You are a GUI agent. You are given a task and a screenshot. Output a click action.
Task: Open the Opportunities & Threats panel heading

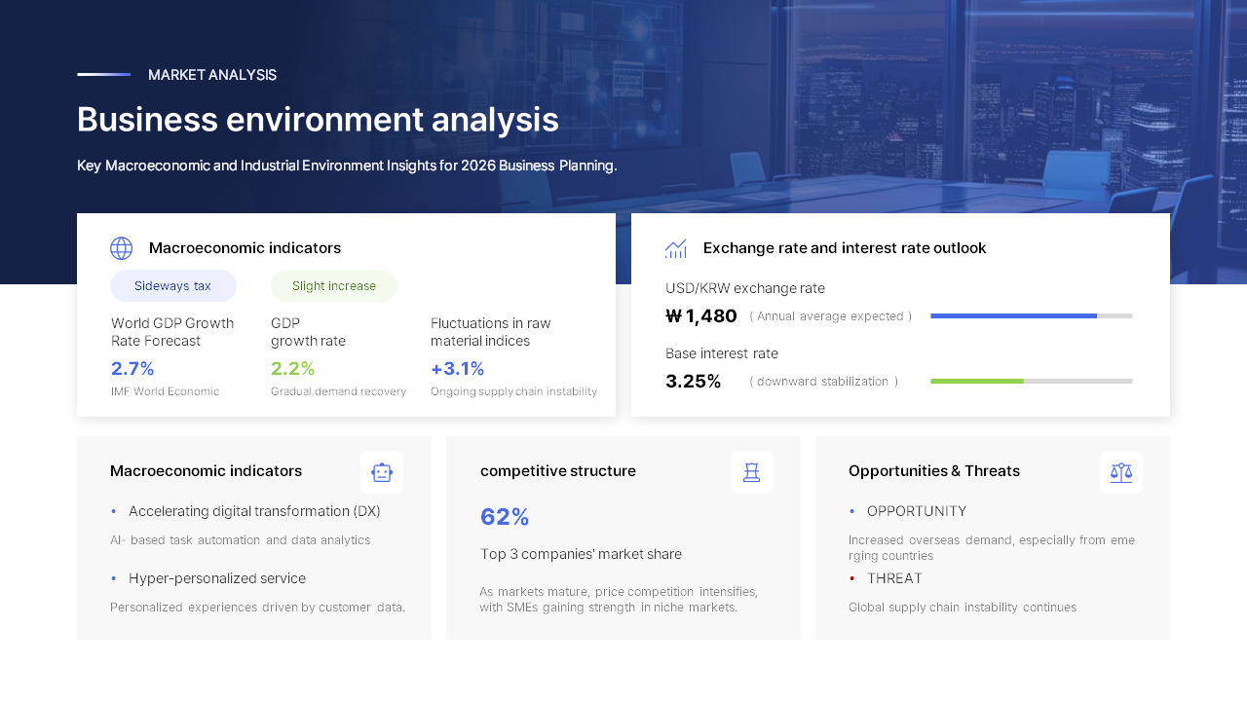[934, 471]
